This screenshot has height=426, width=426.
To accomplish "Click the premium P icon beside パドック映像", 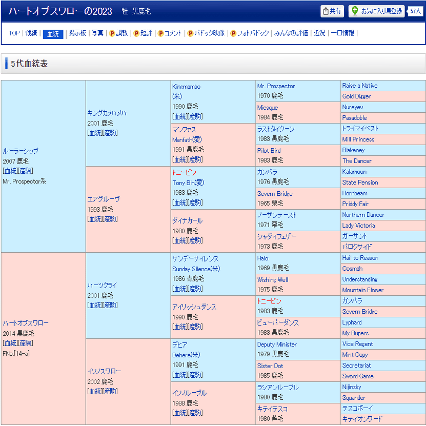I will 191,33.
